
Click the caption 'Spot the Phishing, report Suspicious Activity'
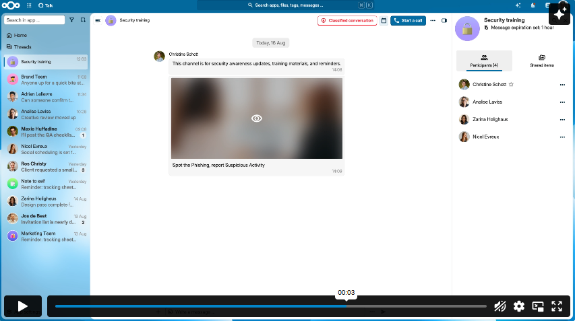(x=218, y=165)
